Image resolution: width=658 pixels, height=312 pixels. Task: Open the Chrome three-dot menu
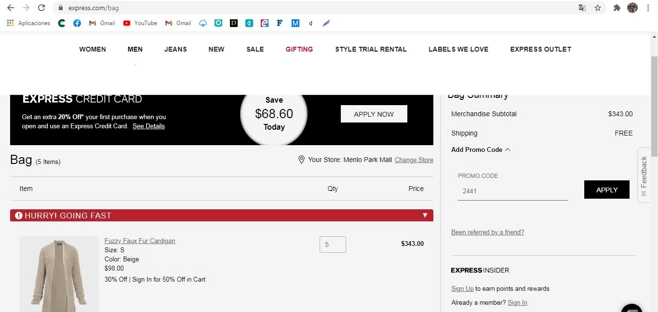click(x=648, y=8)
